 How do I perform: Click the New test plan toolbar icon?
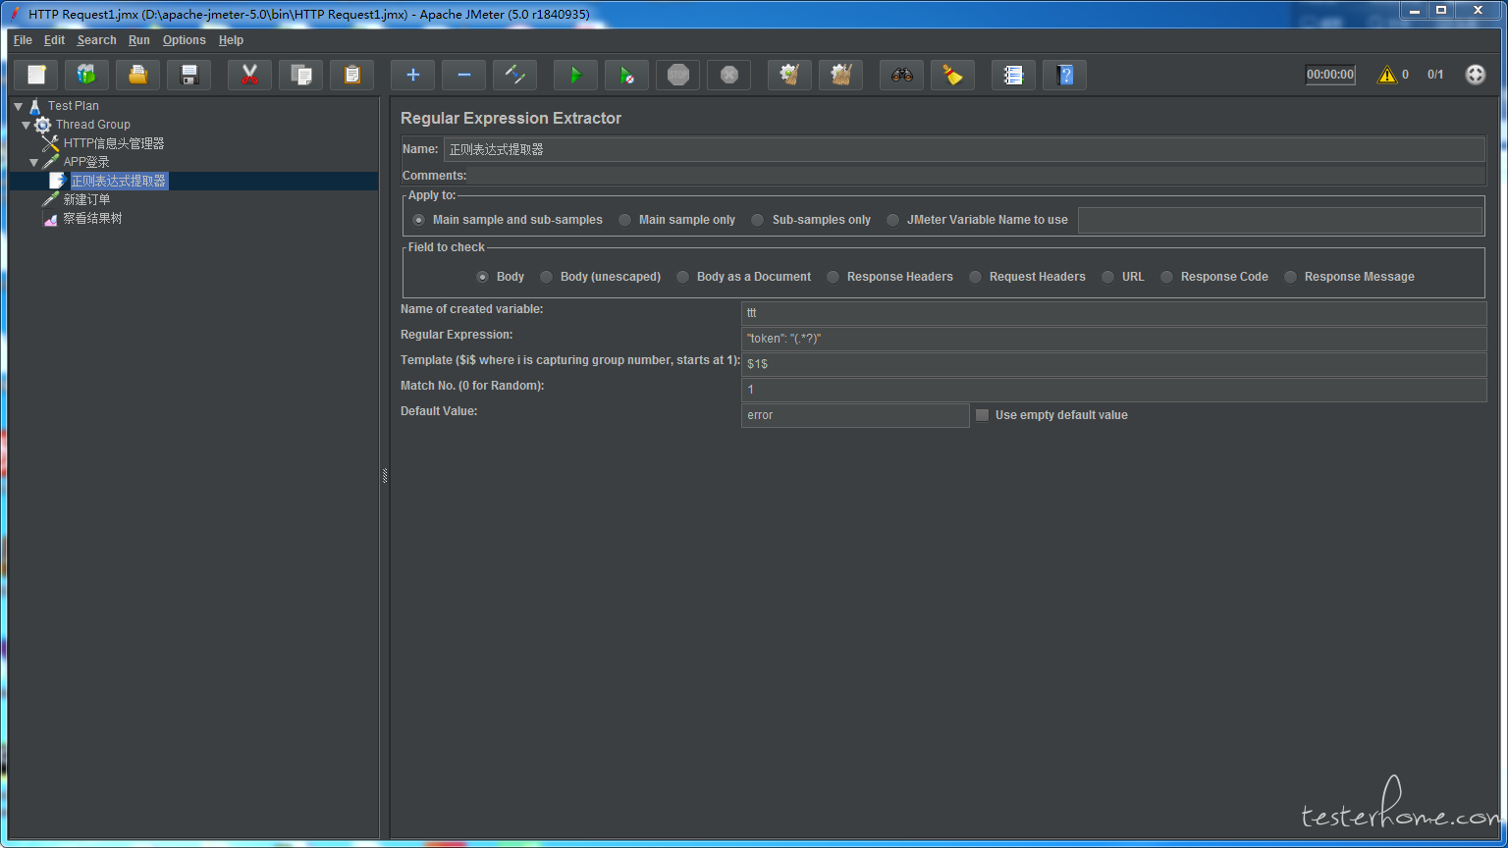(x=36, y=75)
